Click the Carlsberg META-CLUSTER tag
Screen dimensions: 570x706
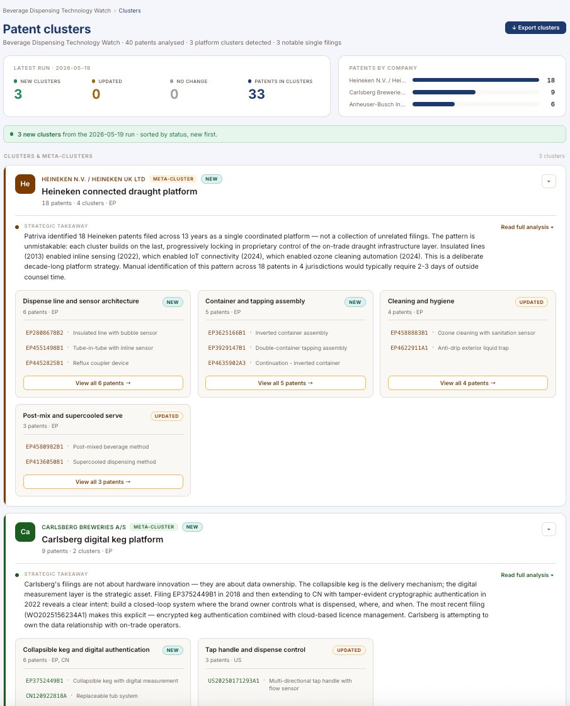(154, 527)
